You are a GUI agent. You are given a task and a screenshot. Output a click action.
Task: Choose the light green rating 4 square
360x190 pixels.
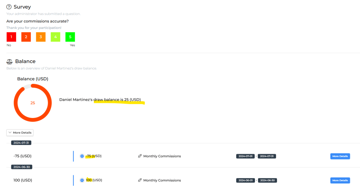tap(55, 37)
